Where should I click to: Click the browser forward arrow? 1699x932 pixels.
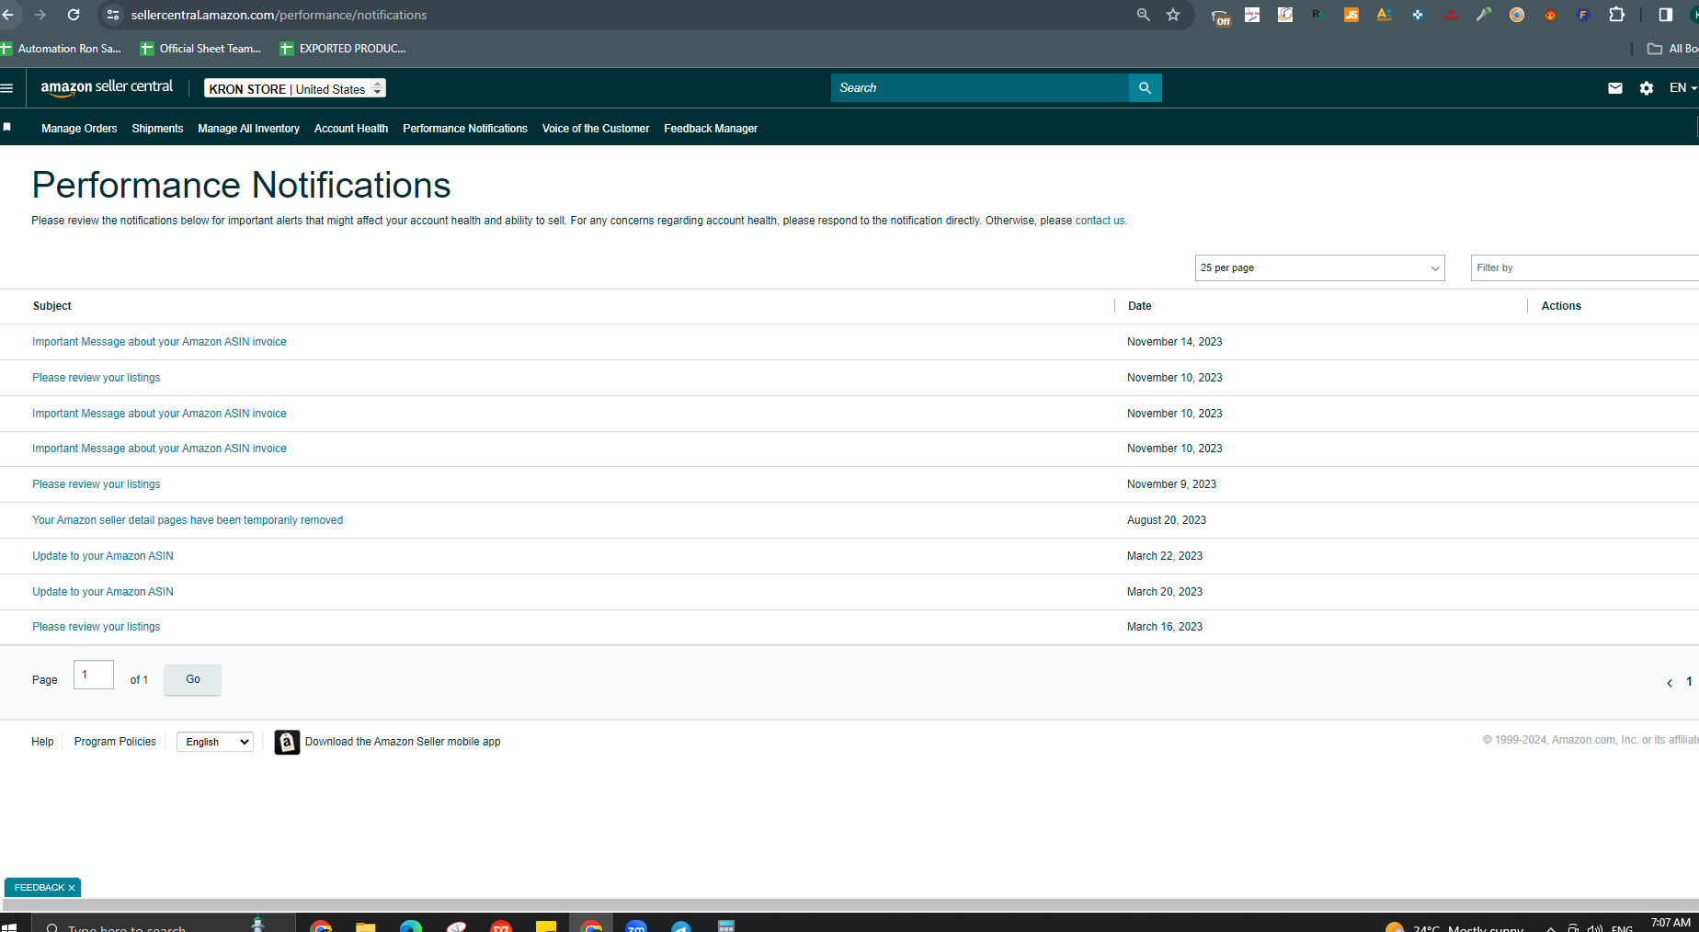click(40, 15)
